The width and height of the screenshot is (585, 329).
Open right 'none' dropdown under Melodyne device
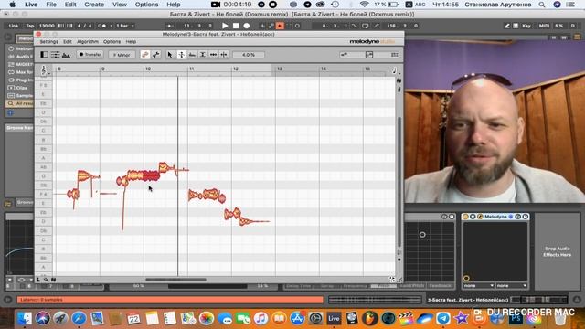coord(512,285)
